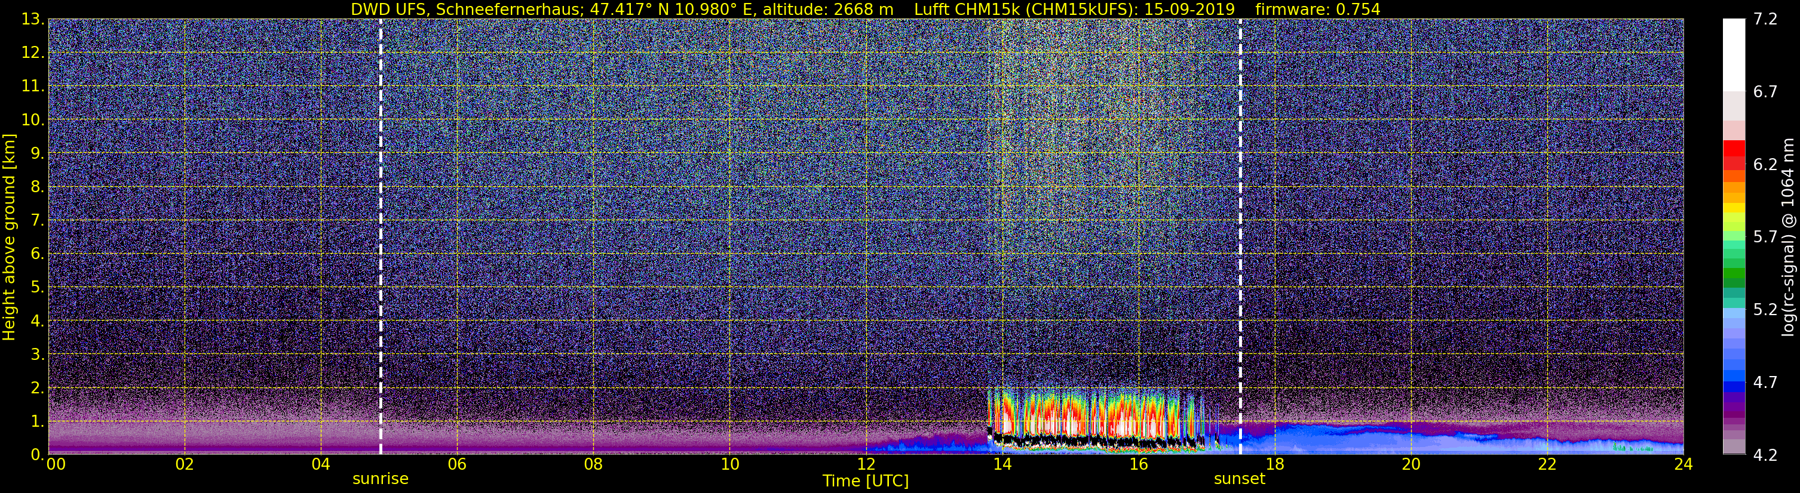
Task: Click the height axis tick 7
Action: point(38,221)
